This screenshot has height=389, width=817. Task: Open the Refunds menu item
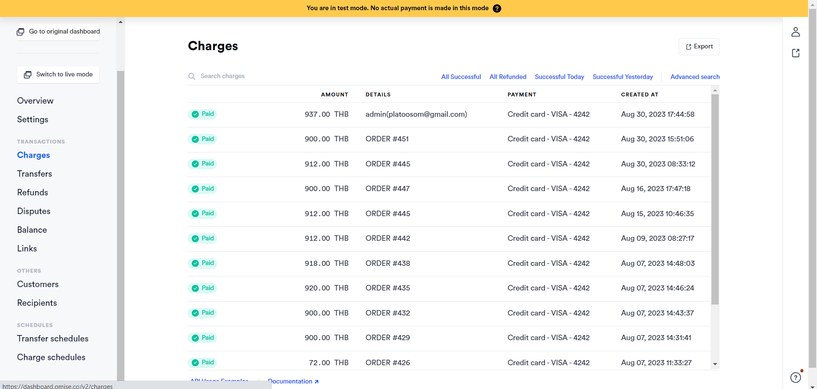(x=32, y=193)
